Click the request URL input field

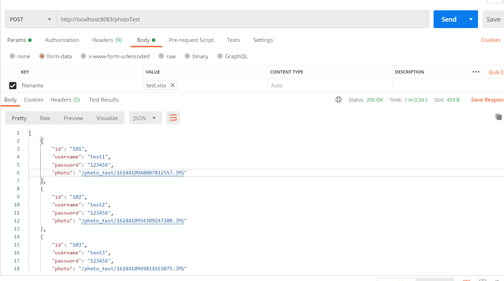[x=213, y=19]
